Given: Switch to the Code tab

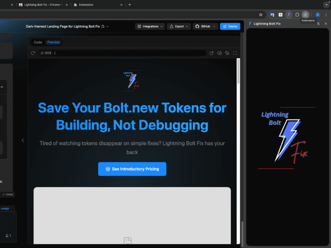Looking at the screenshot, I should pyautogui.click(x=38, y=42).
